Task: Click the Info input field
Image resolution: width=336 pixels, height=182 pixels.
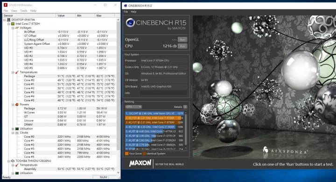Action: [x=163, y=93]
